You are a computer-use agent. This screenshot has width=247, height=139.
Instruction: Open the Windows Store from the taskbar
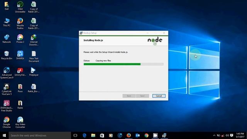(x=102, y=136)
